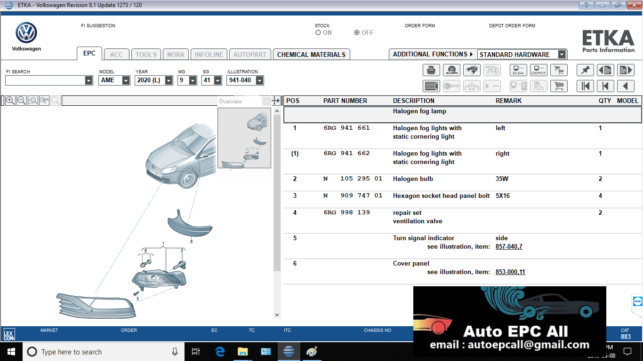Open the YEAR dropdown showing 2020 (L)
This screenshot has width=643, height=361.
pyautogui.click(x=168, y=80)
